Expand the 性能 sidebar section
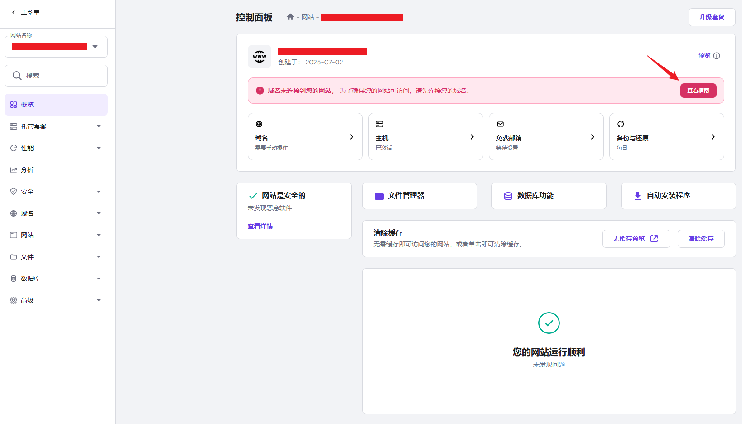This screenshot has height=424, width=742. point(56,148)
